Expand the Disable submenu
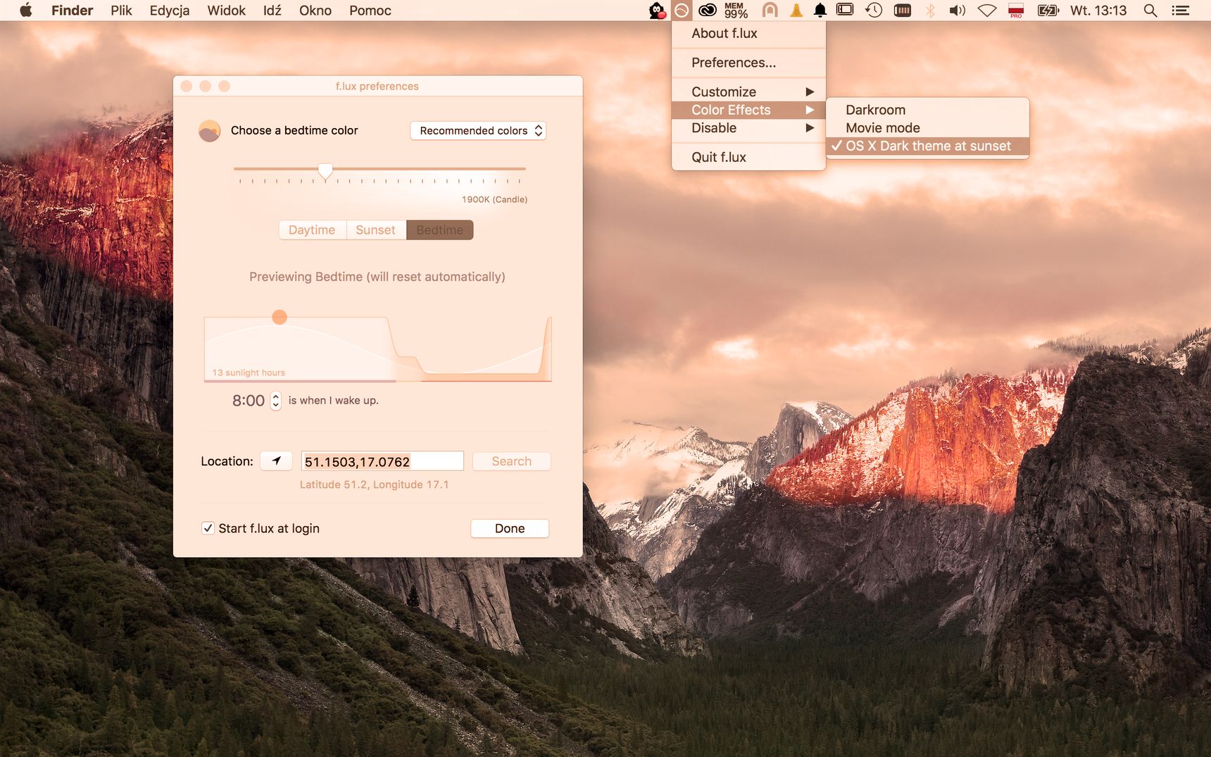 tap(748, 128)
